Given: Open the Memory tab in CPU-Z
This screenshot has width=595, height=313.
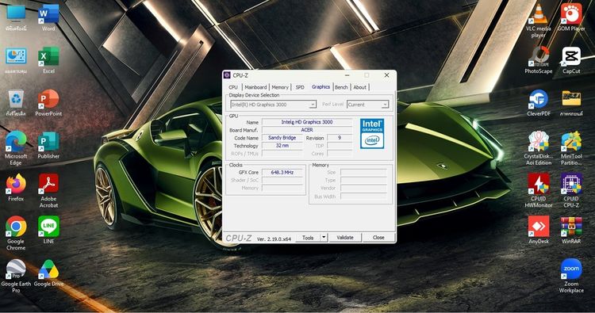Looking at the screenshot, I should coord(280,87).
